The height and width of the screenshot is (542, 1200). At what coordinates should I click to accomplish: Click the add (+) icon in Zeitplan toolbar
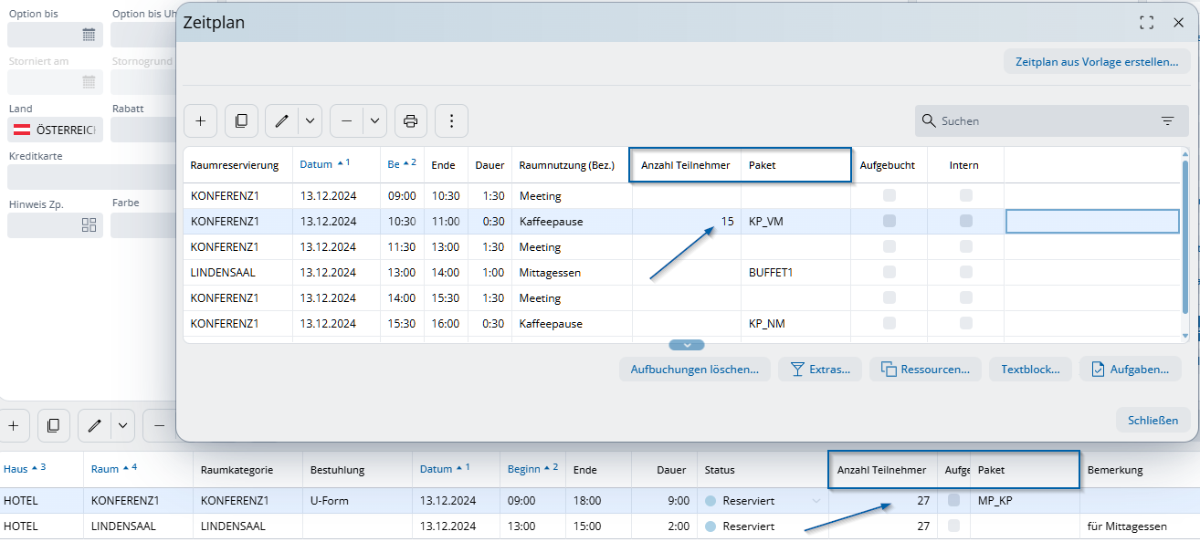200,120
